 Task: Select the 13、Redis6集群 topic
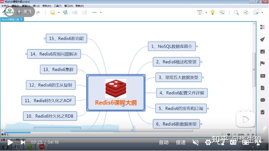58,69
